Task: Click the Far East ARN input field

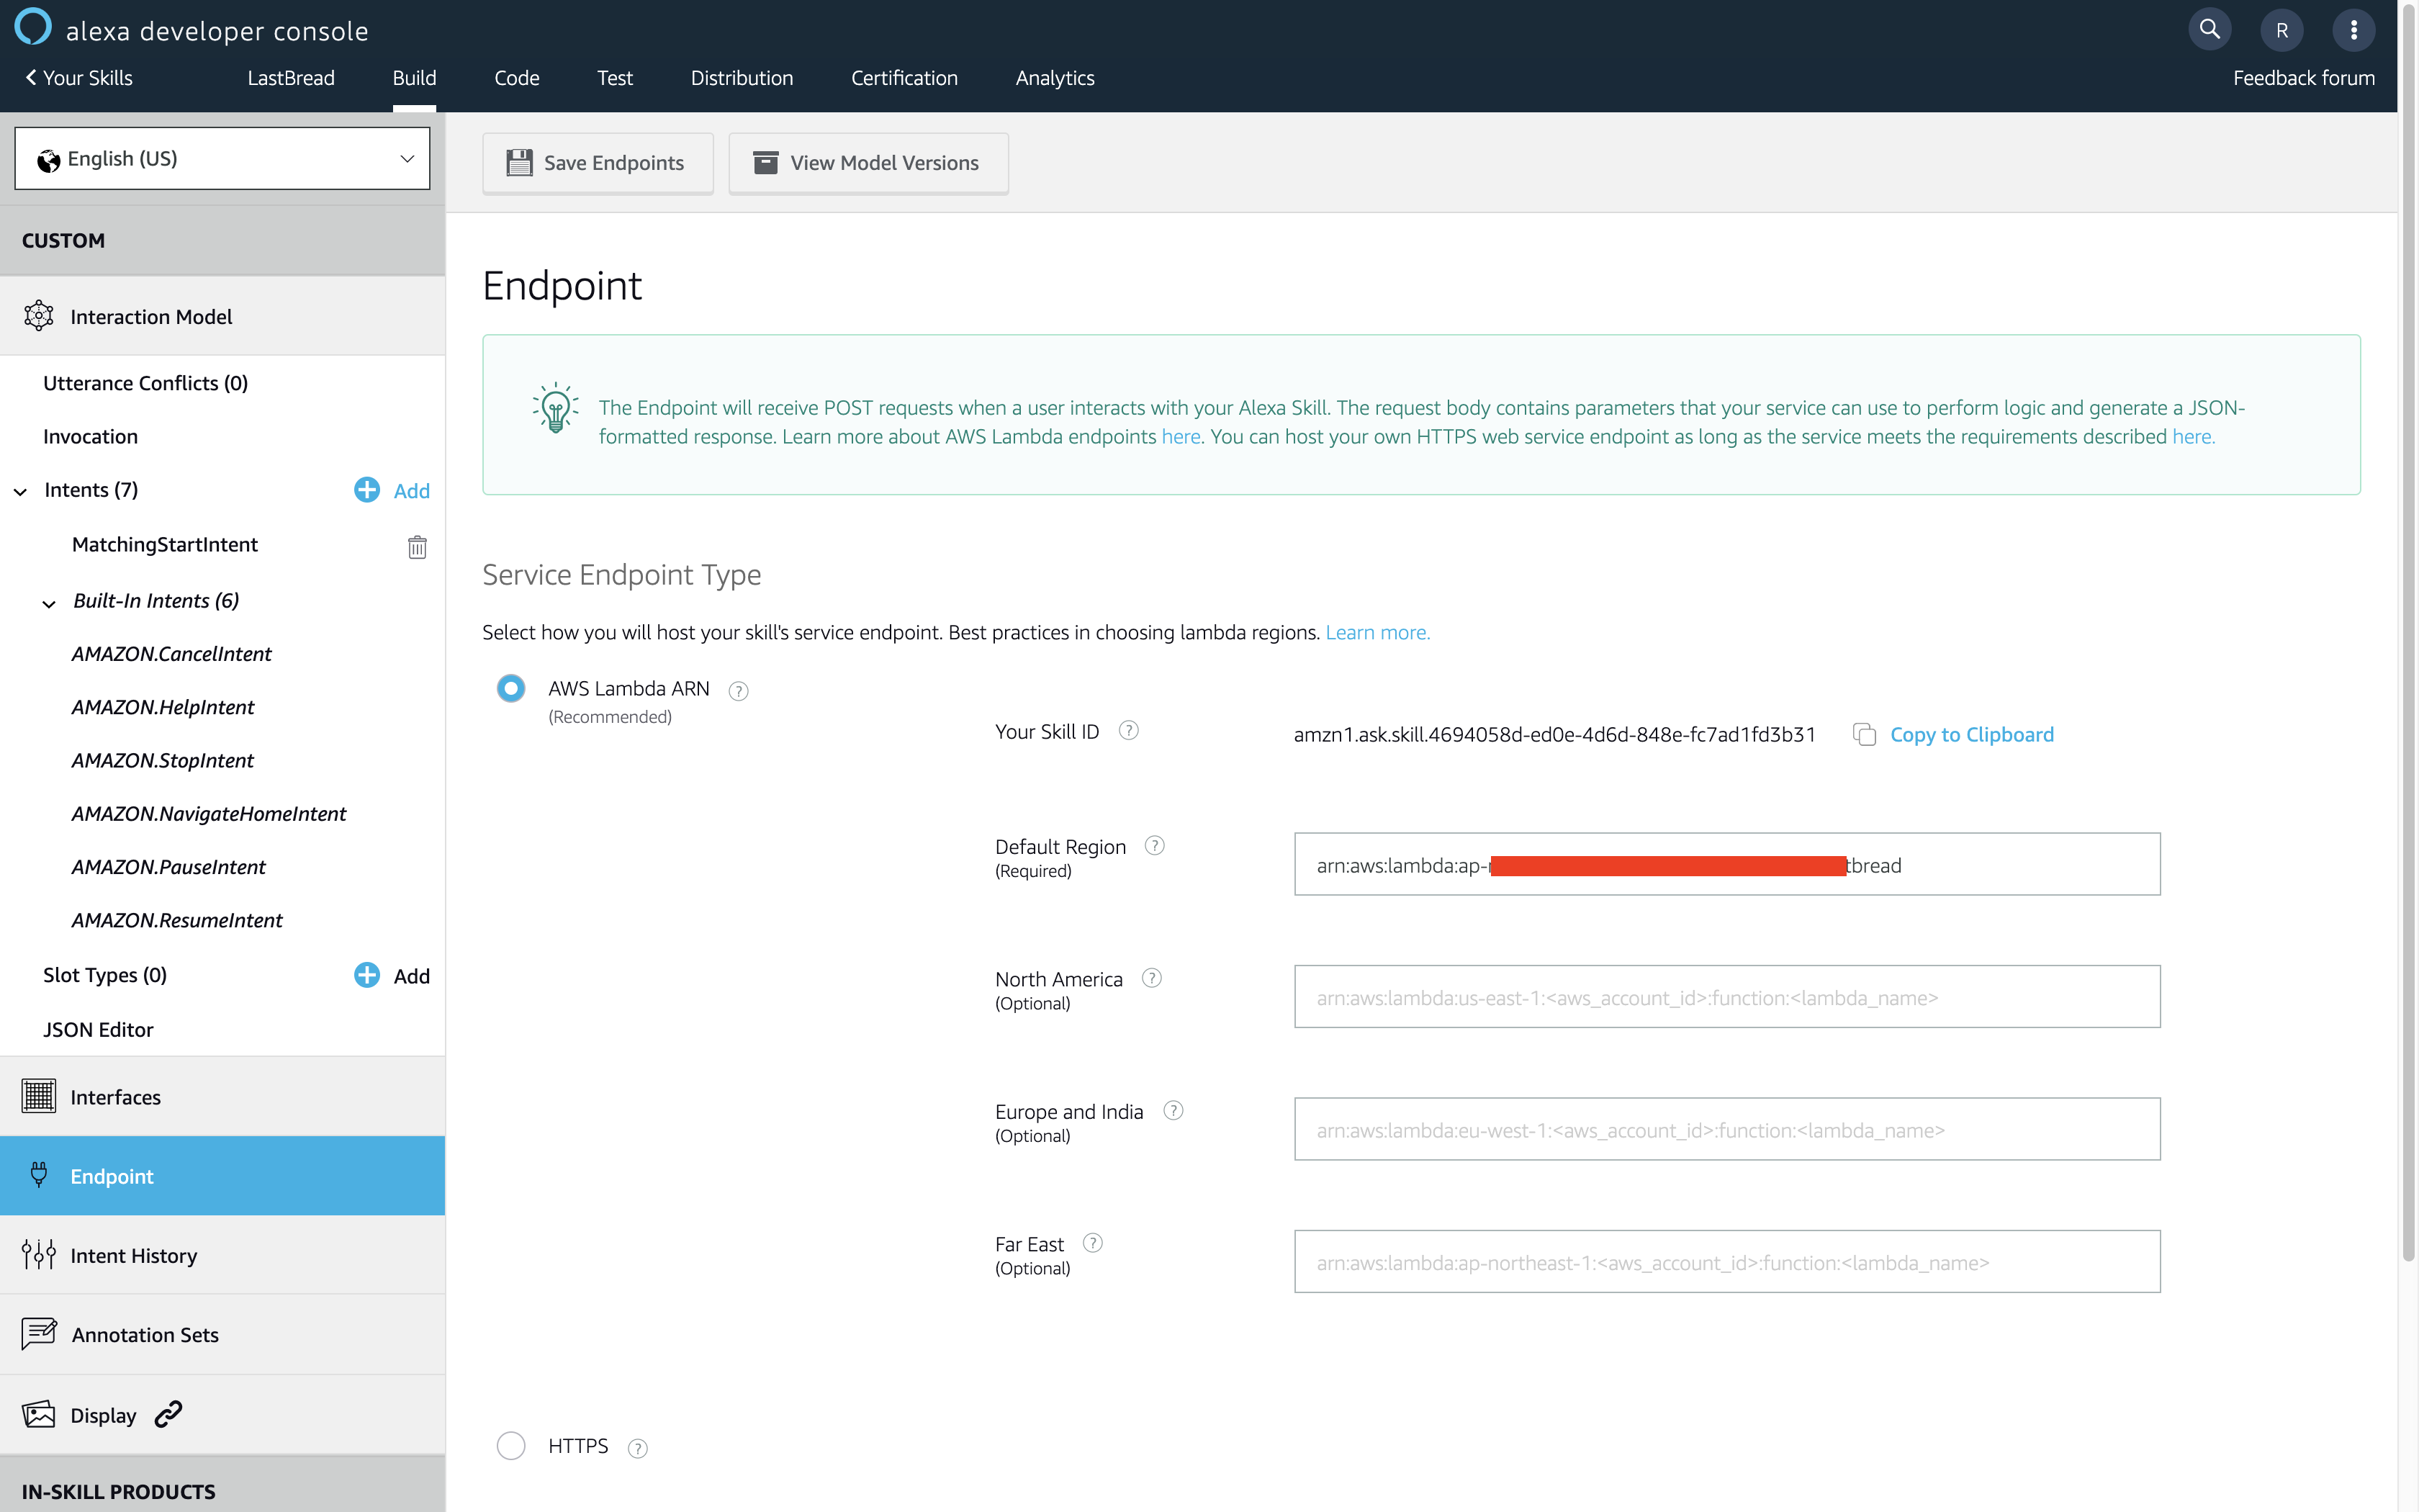Action: click(x=1726, y=1261)
